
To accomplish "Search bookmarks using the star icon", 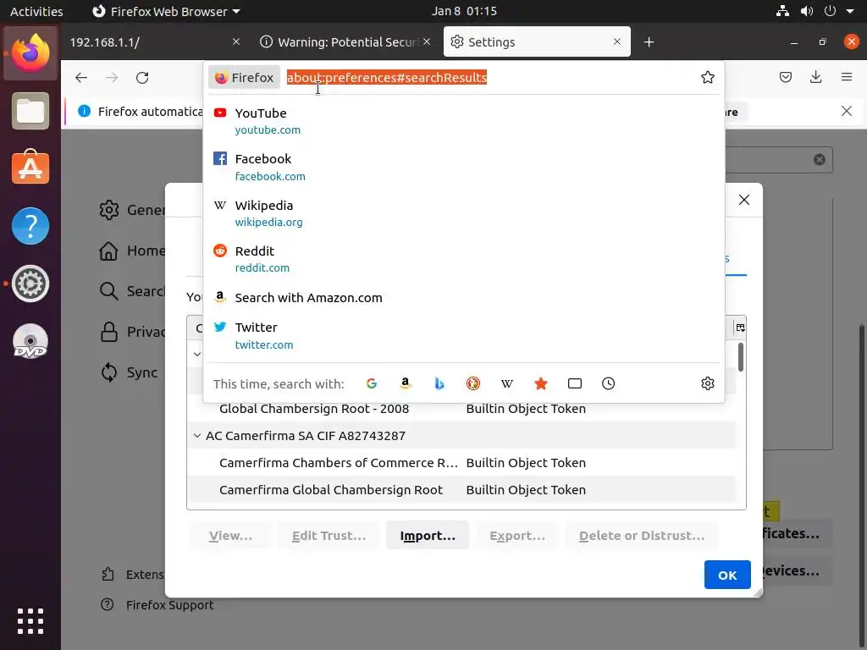I will [x=541, y=383].
